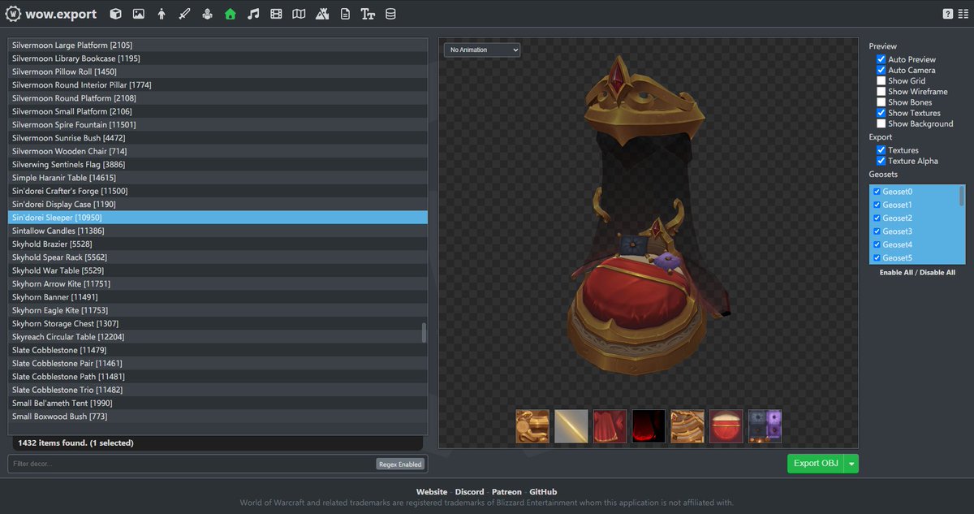Viewport: 974px width, 514px height.
Task: Toggle the Regex Enabled button
Action: click(x=400, y=464)
